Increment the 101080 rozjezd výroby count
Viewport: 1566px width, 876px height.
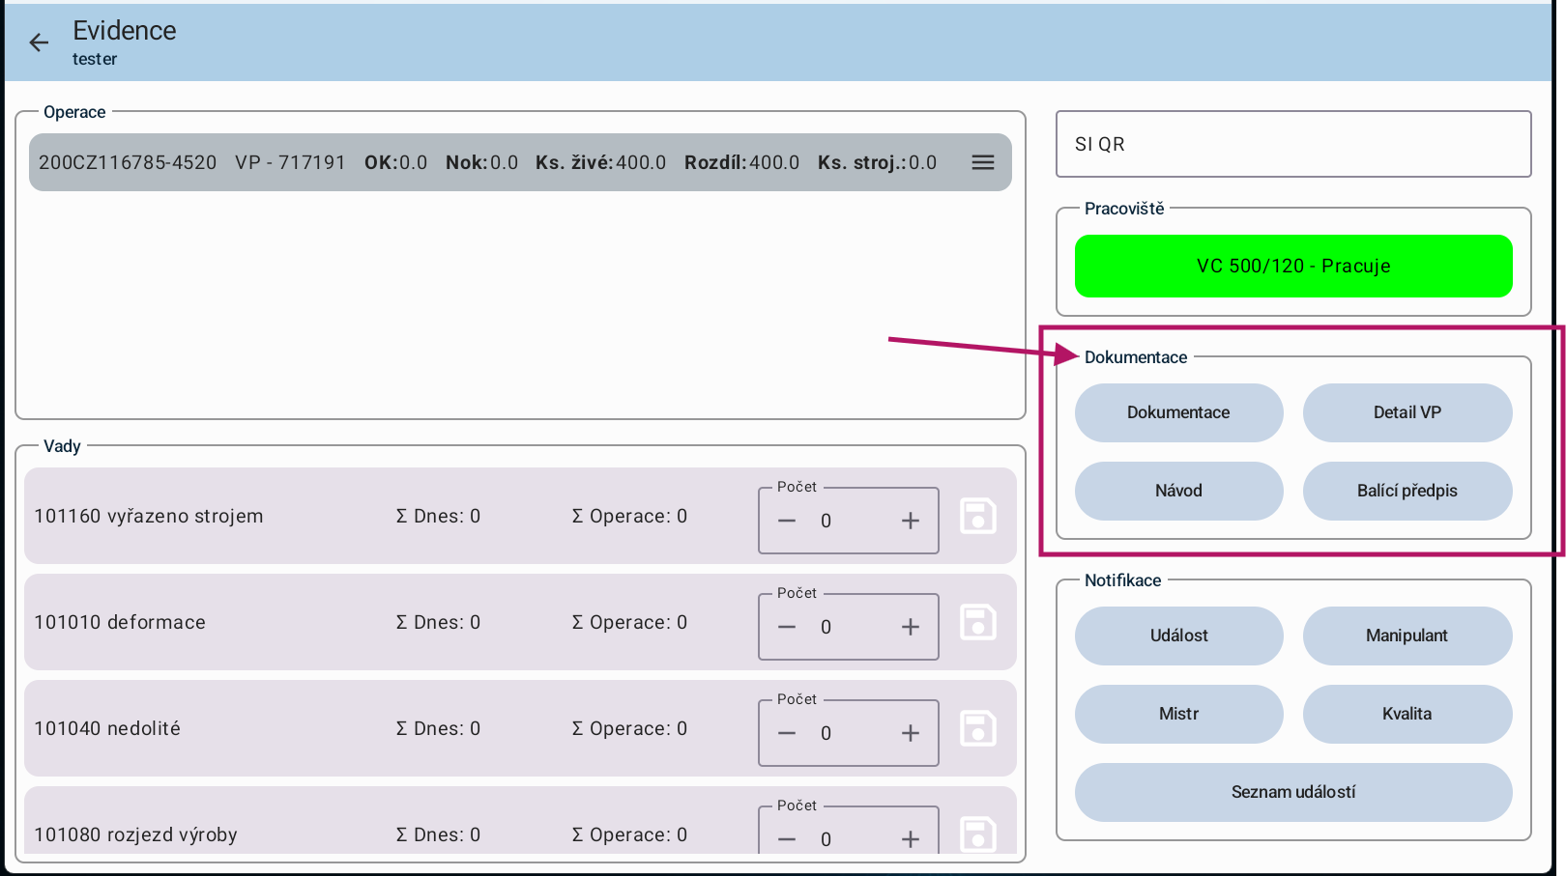coord(910,839)
